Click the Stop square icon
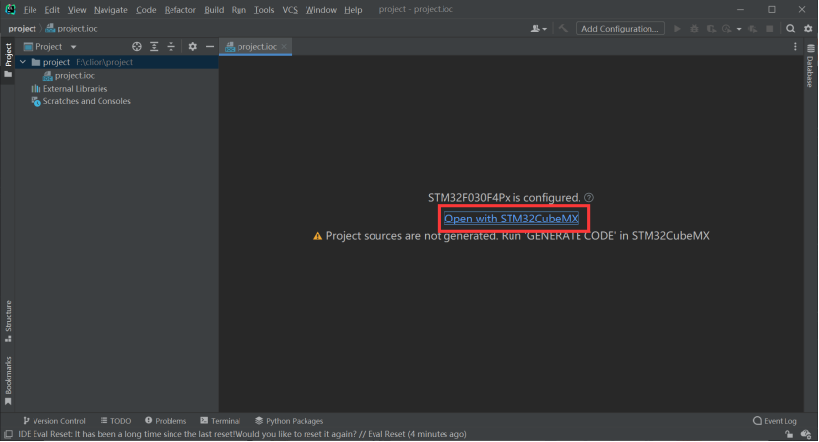This screenshot has height=442, width=819. [x=770, y=29]
